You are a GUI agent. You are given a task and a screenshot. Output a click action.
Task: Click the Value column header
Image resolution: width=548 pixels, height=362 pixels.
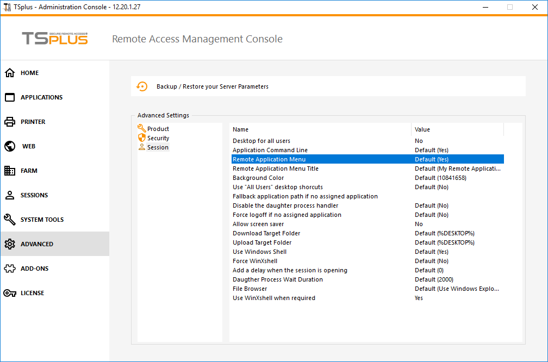[422, 129]
